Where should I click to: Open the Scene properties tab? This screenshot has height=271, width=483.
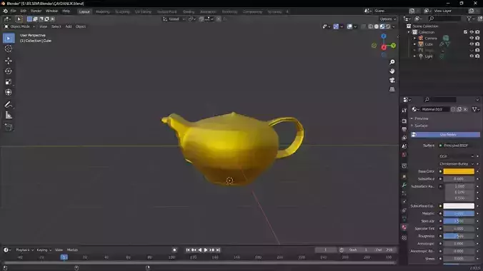[x=404, y=146]
